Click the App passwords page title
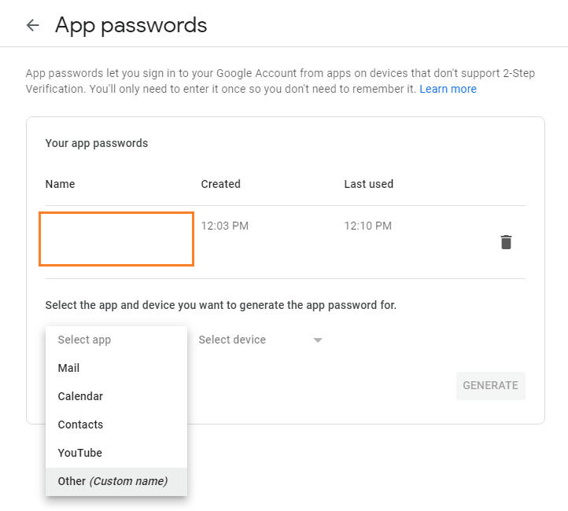 131,26
